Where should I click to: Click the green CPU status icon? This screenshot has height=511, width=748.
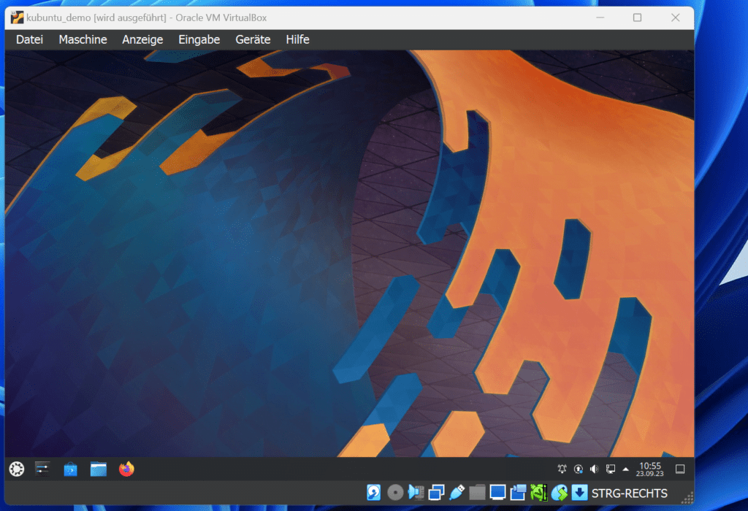pos(538,493)
